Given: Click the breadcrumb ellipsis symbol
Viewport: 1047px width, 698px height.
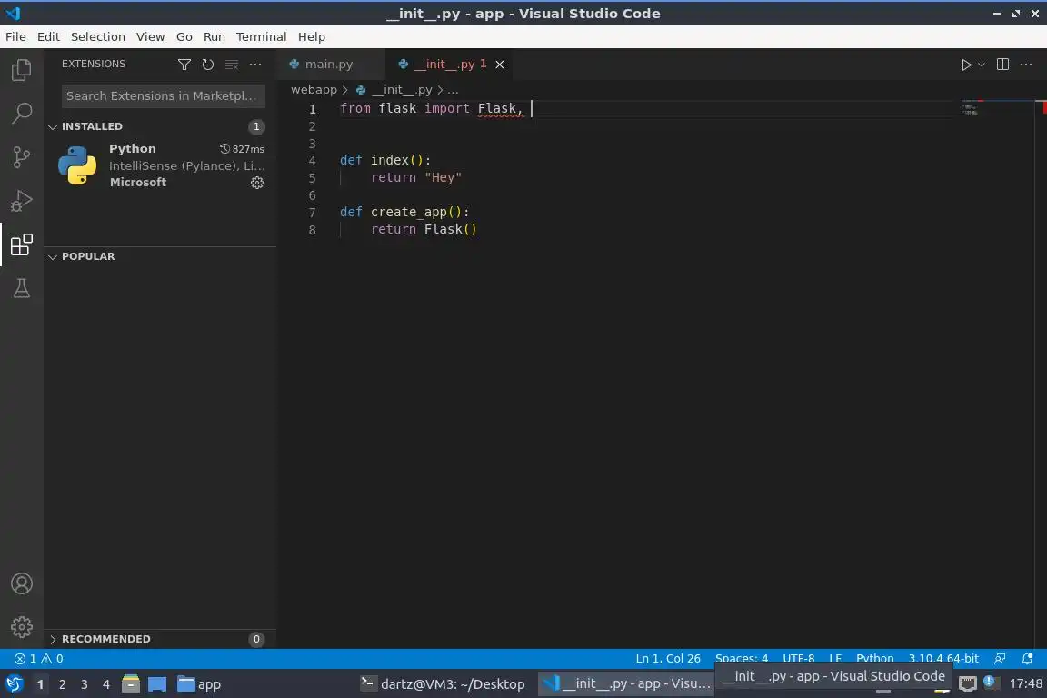Looking at the screenshot, I should [453, 89].
